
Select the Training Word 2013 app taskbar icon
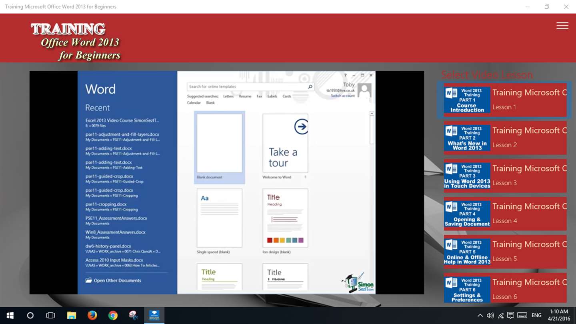click(x=154, y=316)
